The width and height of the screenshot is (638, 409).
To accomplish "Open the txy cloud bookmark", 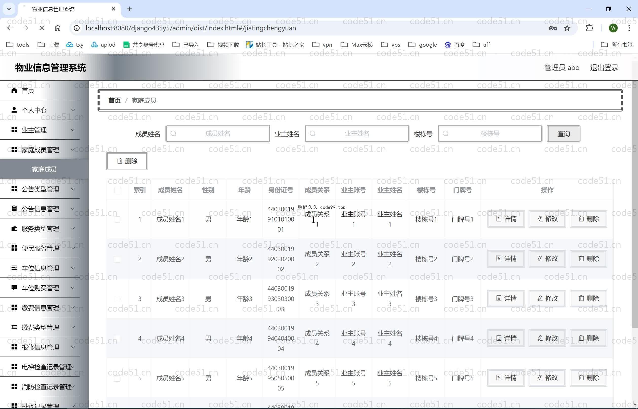I will pyautogui.click(x=74, y=45).
